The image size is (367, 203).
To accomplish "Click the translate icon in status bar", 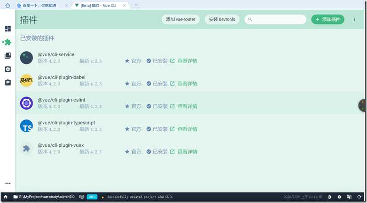I will click(349, 197).
